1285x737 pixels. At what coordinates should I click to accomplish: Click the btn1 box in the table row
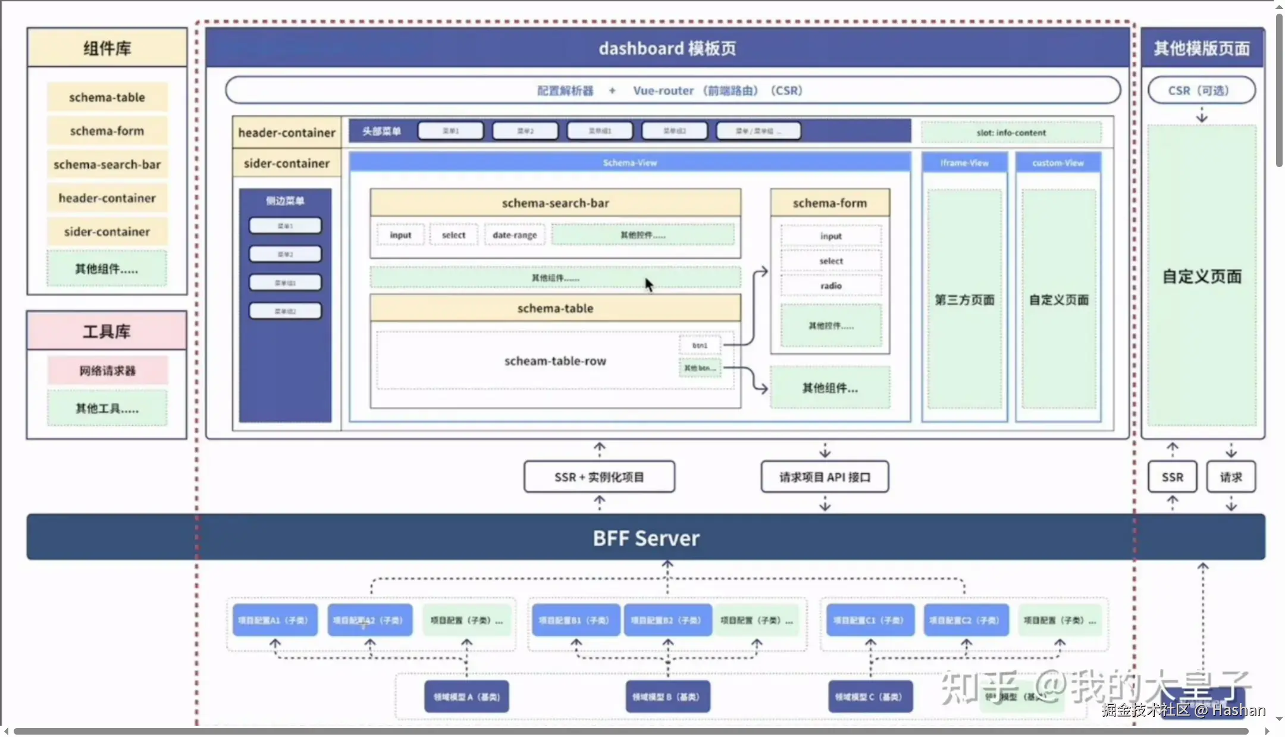click(x=700, y=345)
